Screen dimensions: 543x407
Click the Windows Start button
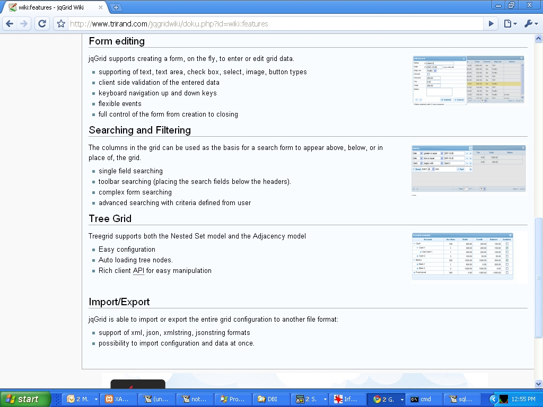[x=25, y=399]
